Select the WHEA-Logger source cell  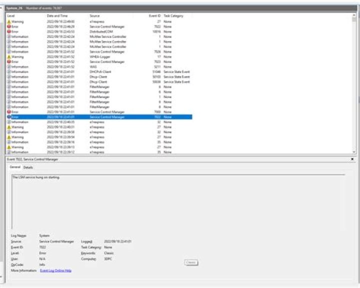100,56
